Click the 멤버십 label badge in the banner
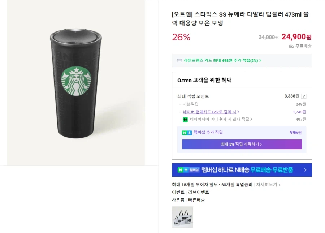Image resolution: width=325 pixels, height=233 pixels. (193, 169)
